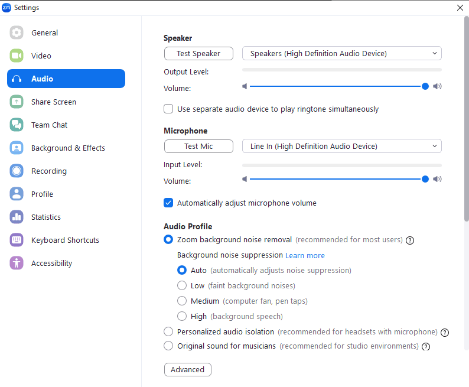The height and width of the screenshot is (387, 469).
Task: Select the Recording icon in sidebar
Action: coord(17,171)
